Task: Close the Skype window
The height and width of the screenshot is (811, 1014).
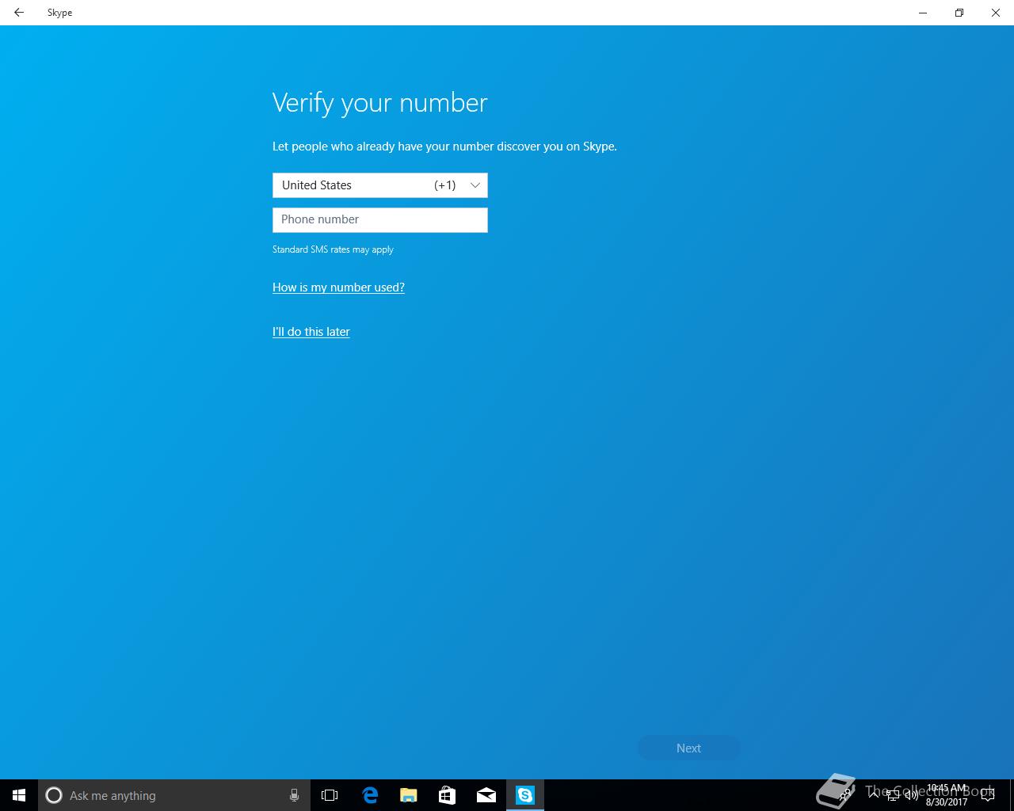Action: click(x=996, y=13)
